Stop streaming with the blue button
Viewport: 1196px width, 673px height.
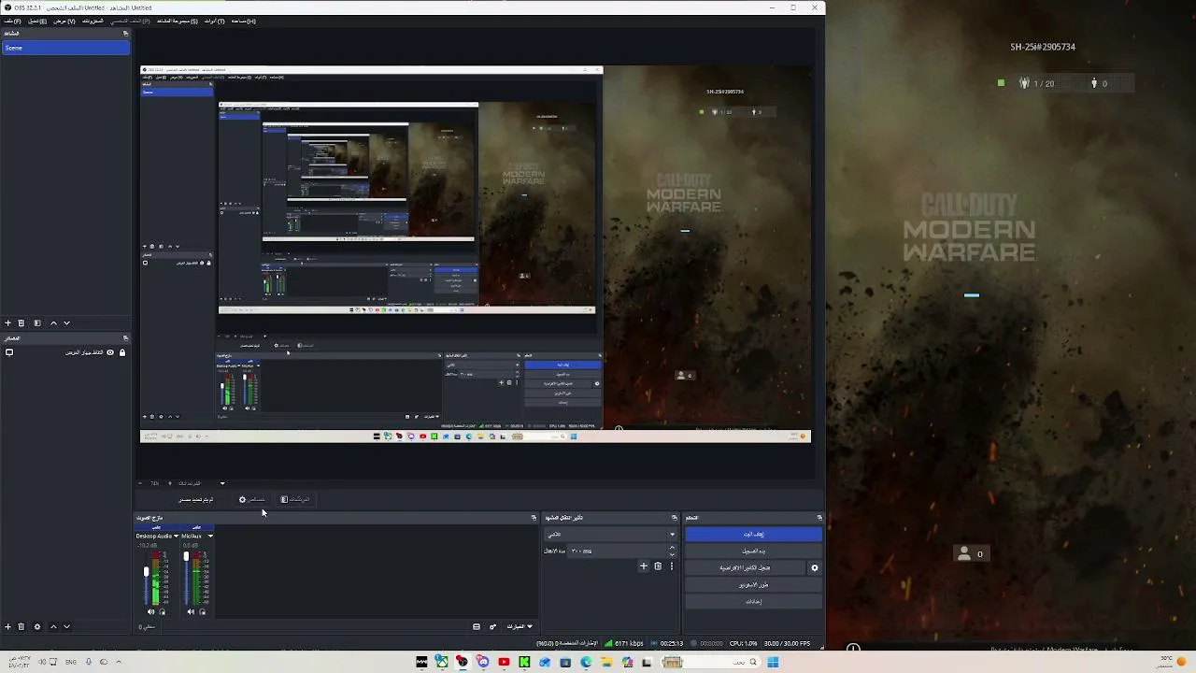[753, 535]
